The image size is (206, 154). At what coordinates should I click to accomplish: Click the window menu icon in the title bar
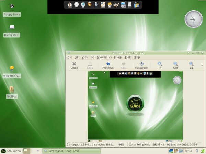click(x=69, y=53)
